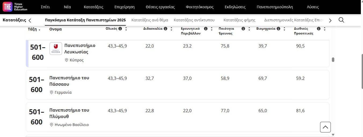The width and height of the screenshot is (363, 137).
Task: Click the info icon next to Διδασκαλία
Action: [166, 29]
